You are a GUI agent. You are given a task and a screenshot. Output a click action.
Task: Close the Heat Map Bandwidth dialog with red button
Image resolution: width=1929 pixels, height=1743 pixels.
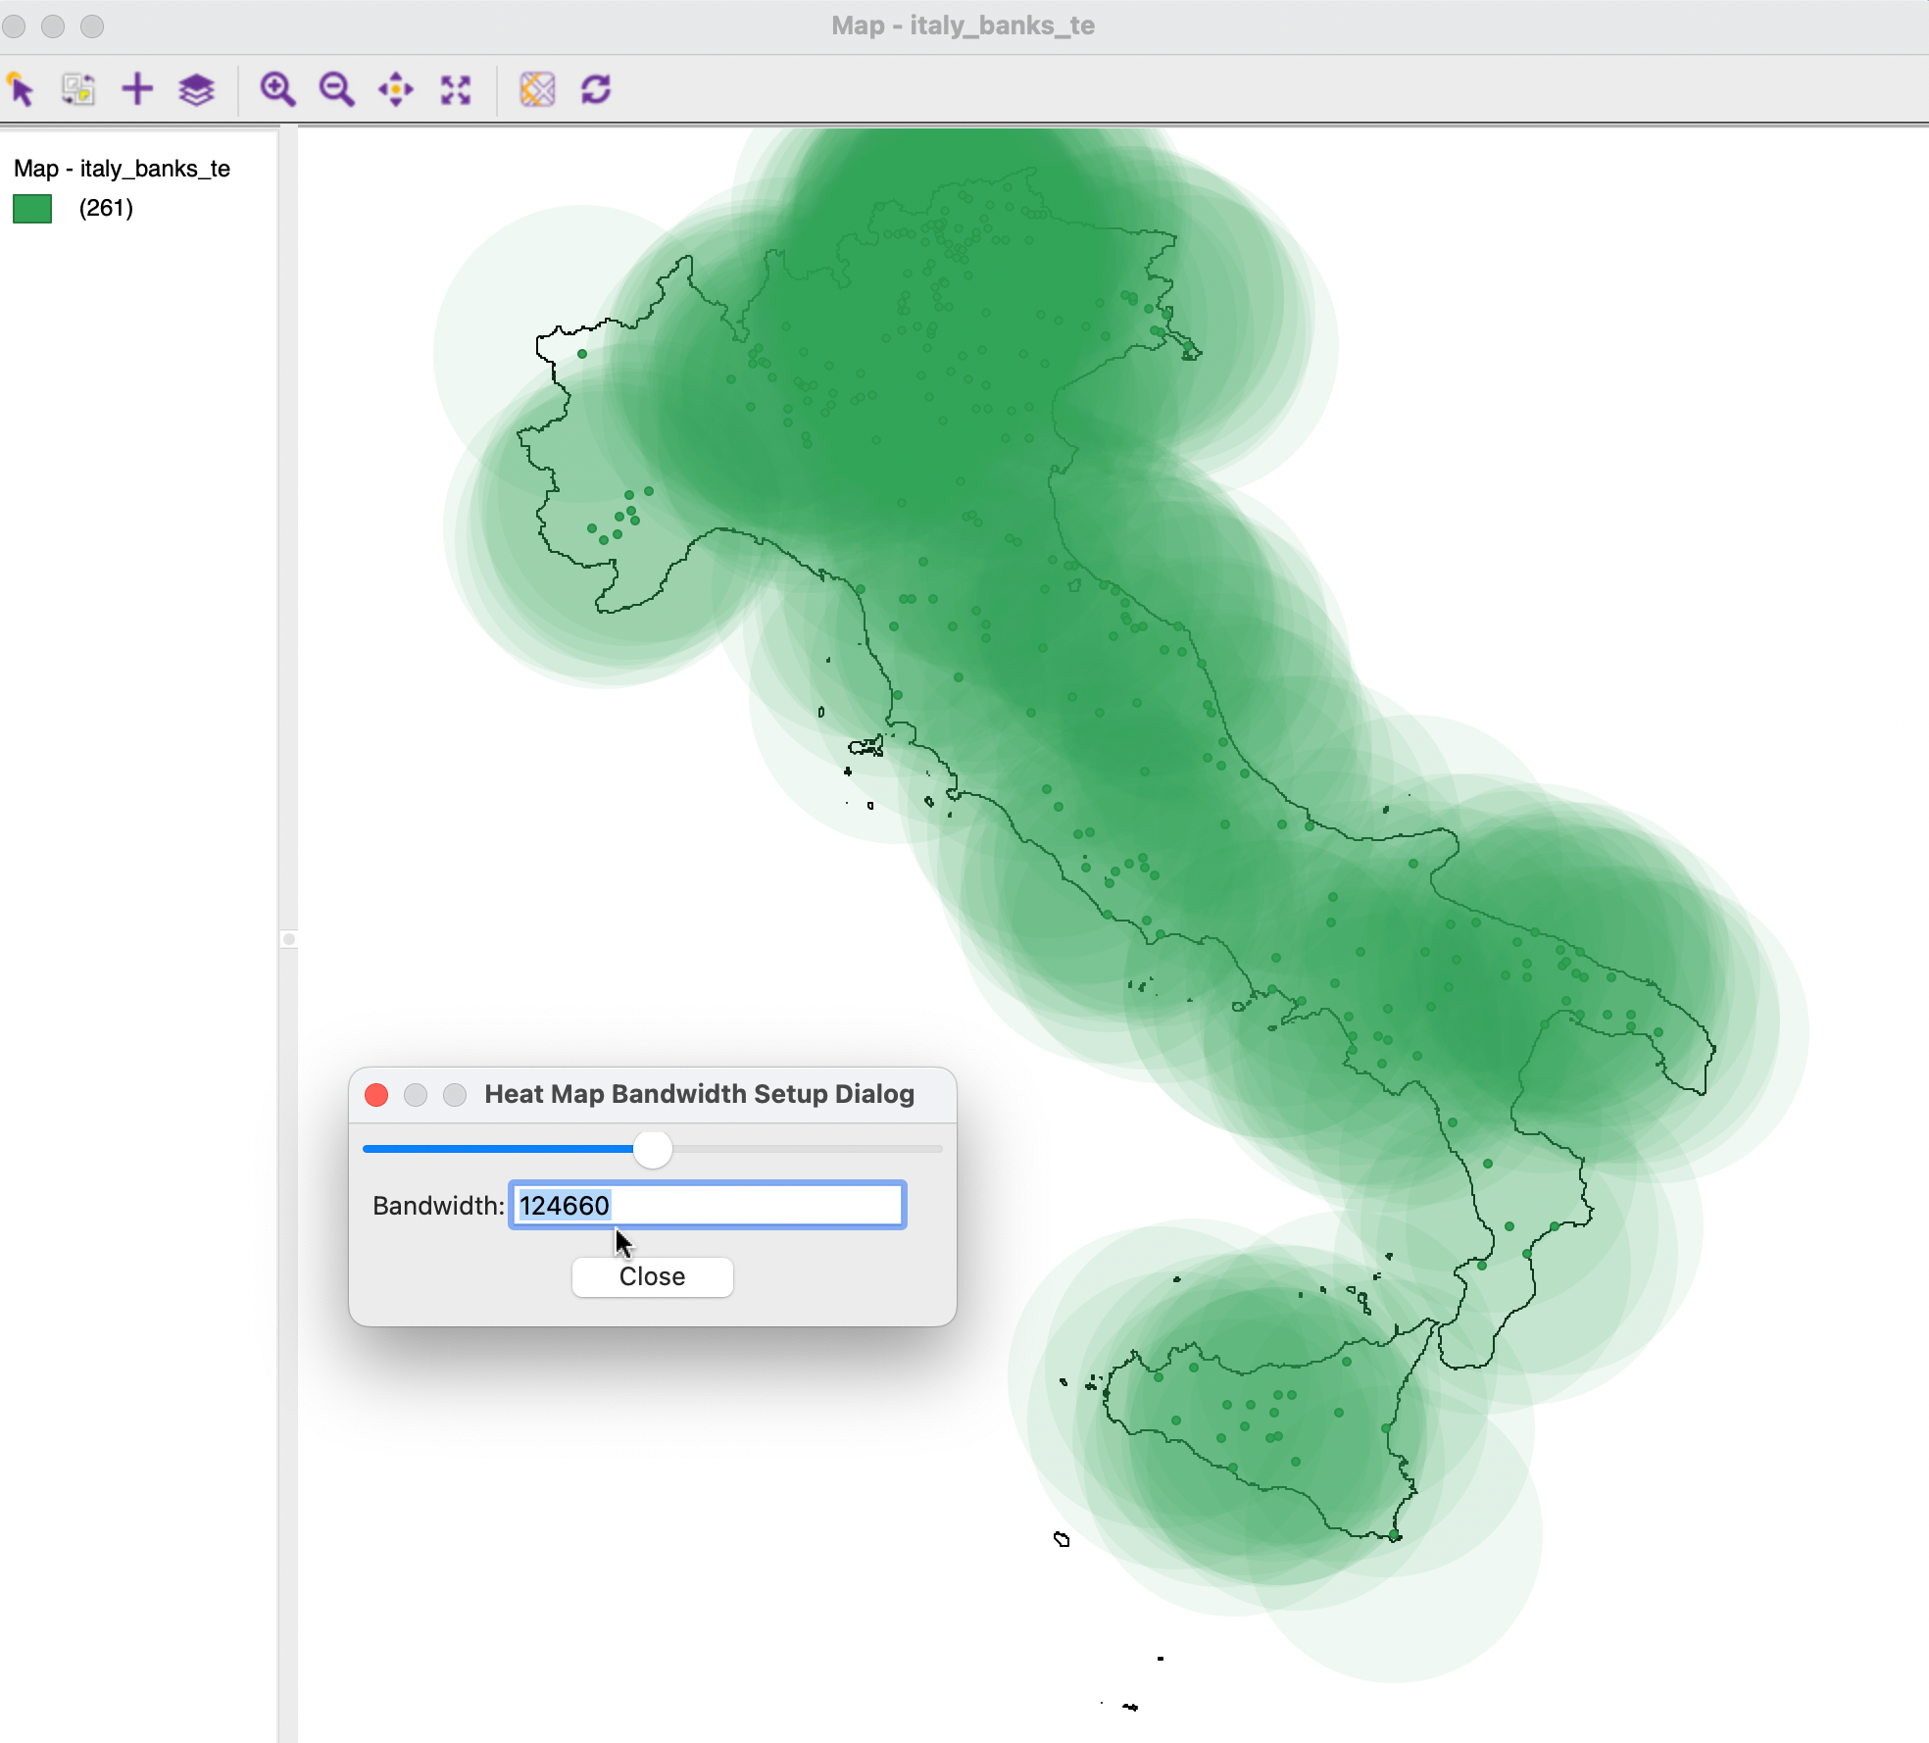coord(376,1095)
